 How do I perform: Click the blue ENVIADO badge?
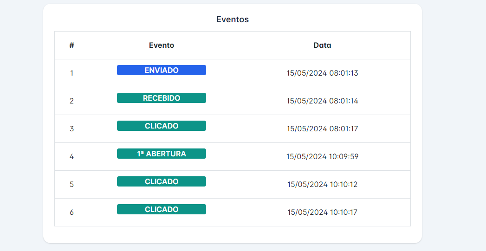pos(162,70)
